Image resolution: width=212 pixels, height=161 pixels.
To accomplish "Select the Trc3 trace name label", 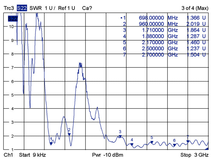I will tap(8, 8).
